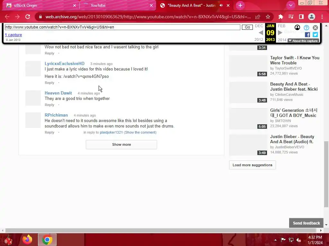Select 2013 in Wayback year navigator
This screenshot has width=329, height=246.
click(271, 39)
